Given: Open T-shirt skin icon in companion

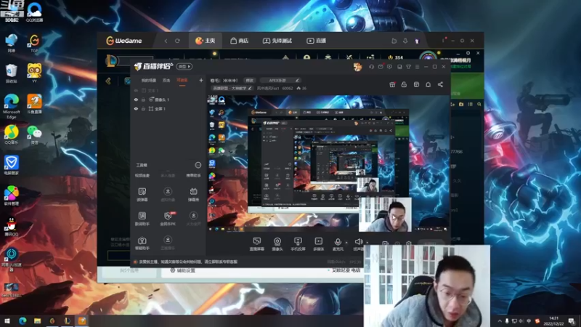Looking at the screenshot, I should 408,67.
